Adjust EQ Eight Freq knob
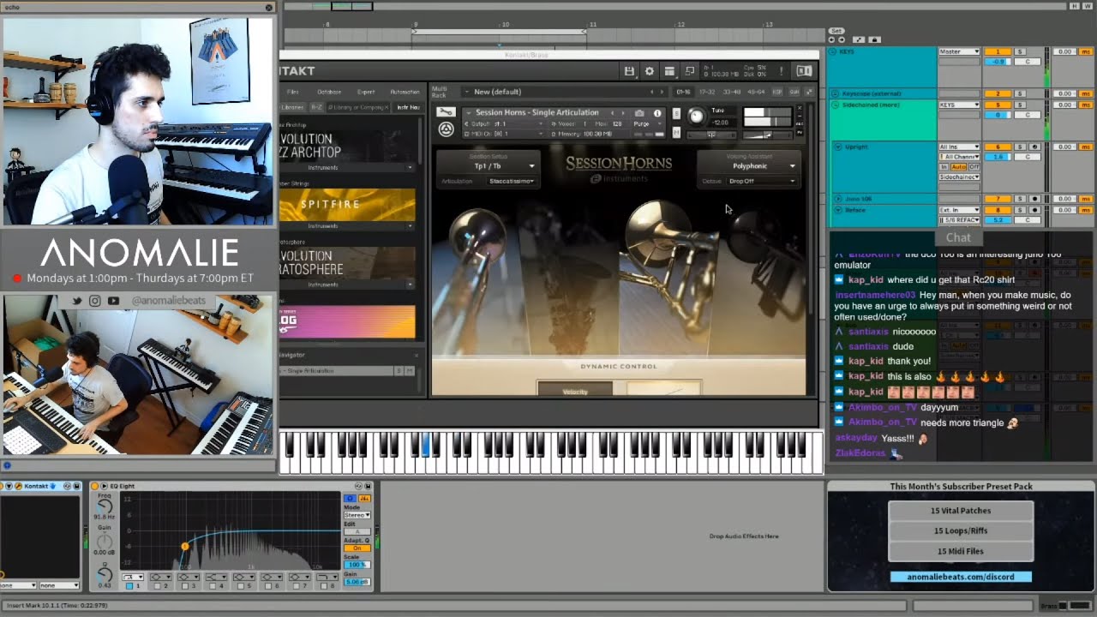This screenshot has height=617, width=1097. 105,506
